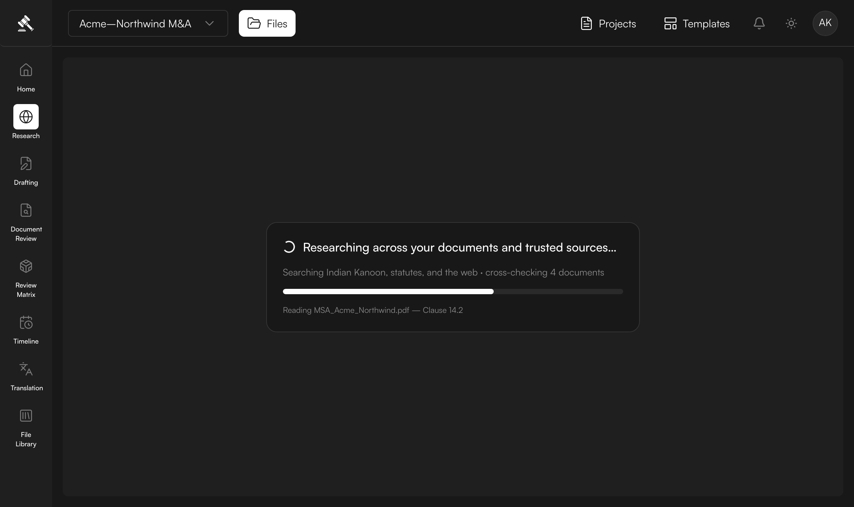Toggle the light/dark theme sun icon
This screenshot has height=507, width=854.
click(x=791, y=23)
